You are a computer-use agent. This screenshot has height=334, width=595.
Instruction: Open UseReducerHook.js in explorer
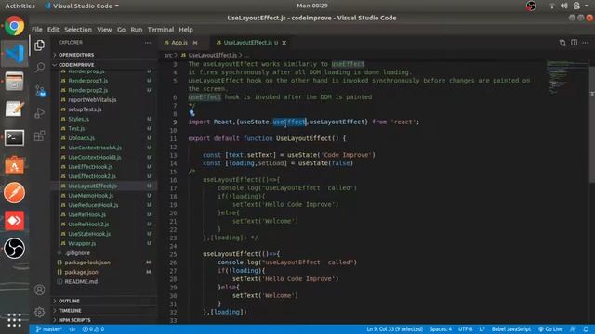coord(93,205)
